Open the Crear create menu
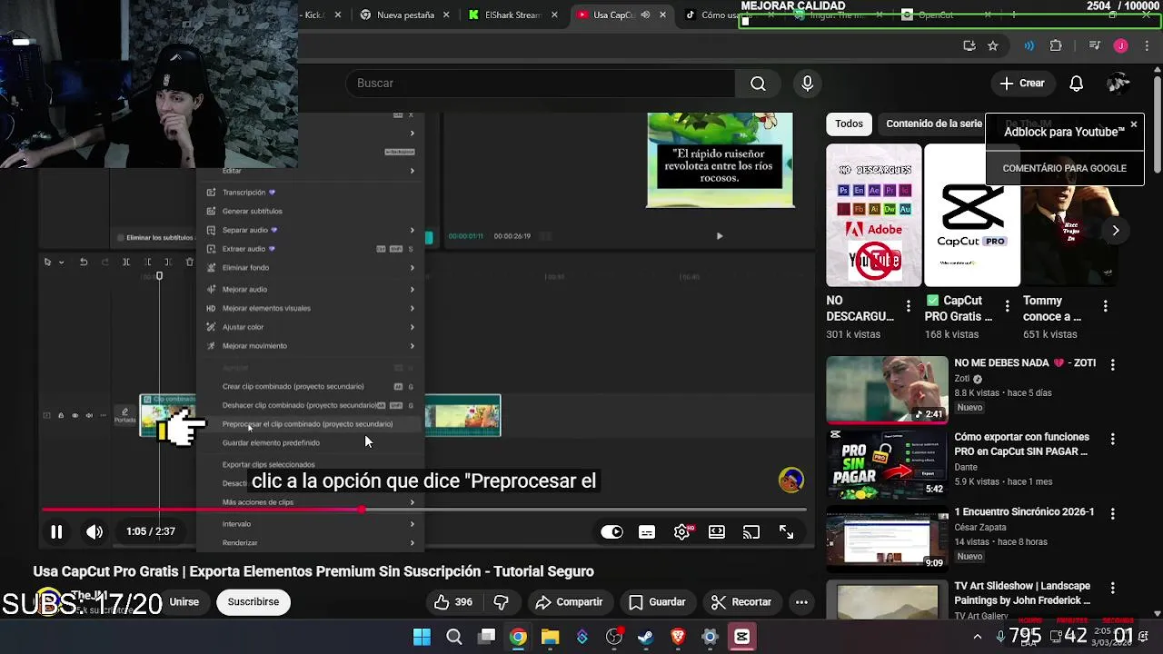 1022,84
